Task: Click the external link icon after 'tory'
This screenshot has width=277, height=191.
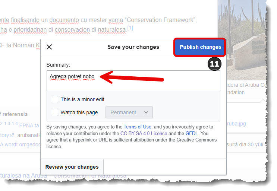Action: click(12, 135)
